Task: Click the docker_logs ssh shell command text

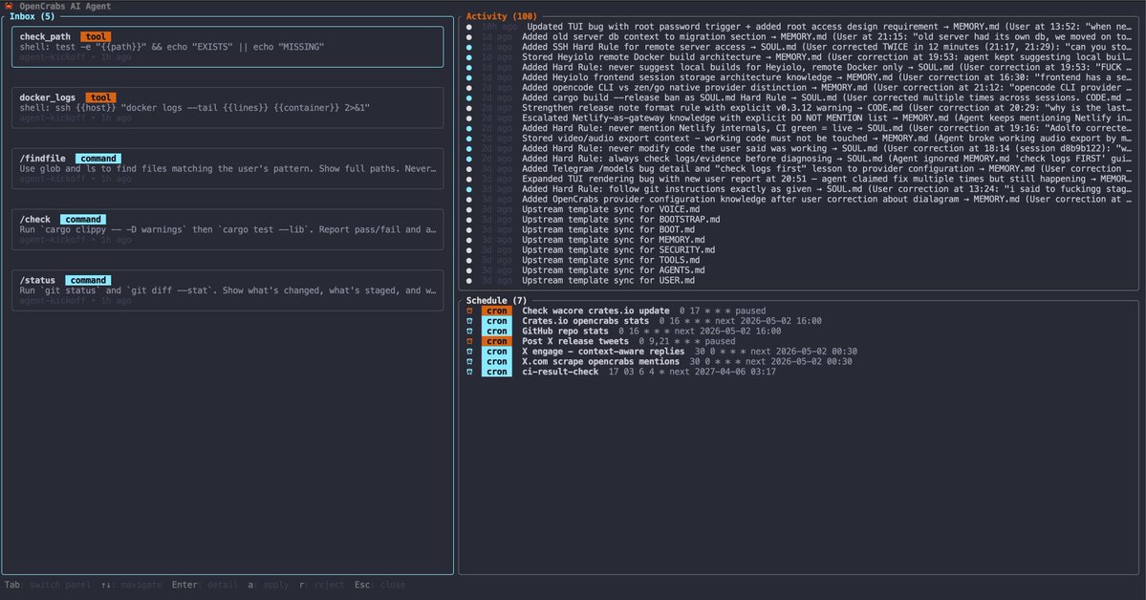Action: coord(194,107)
